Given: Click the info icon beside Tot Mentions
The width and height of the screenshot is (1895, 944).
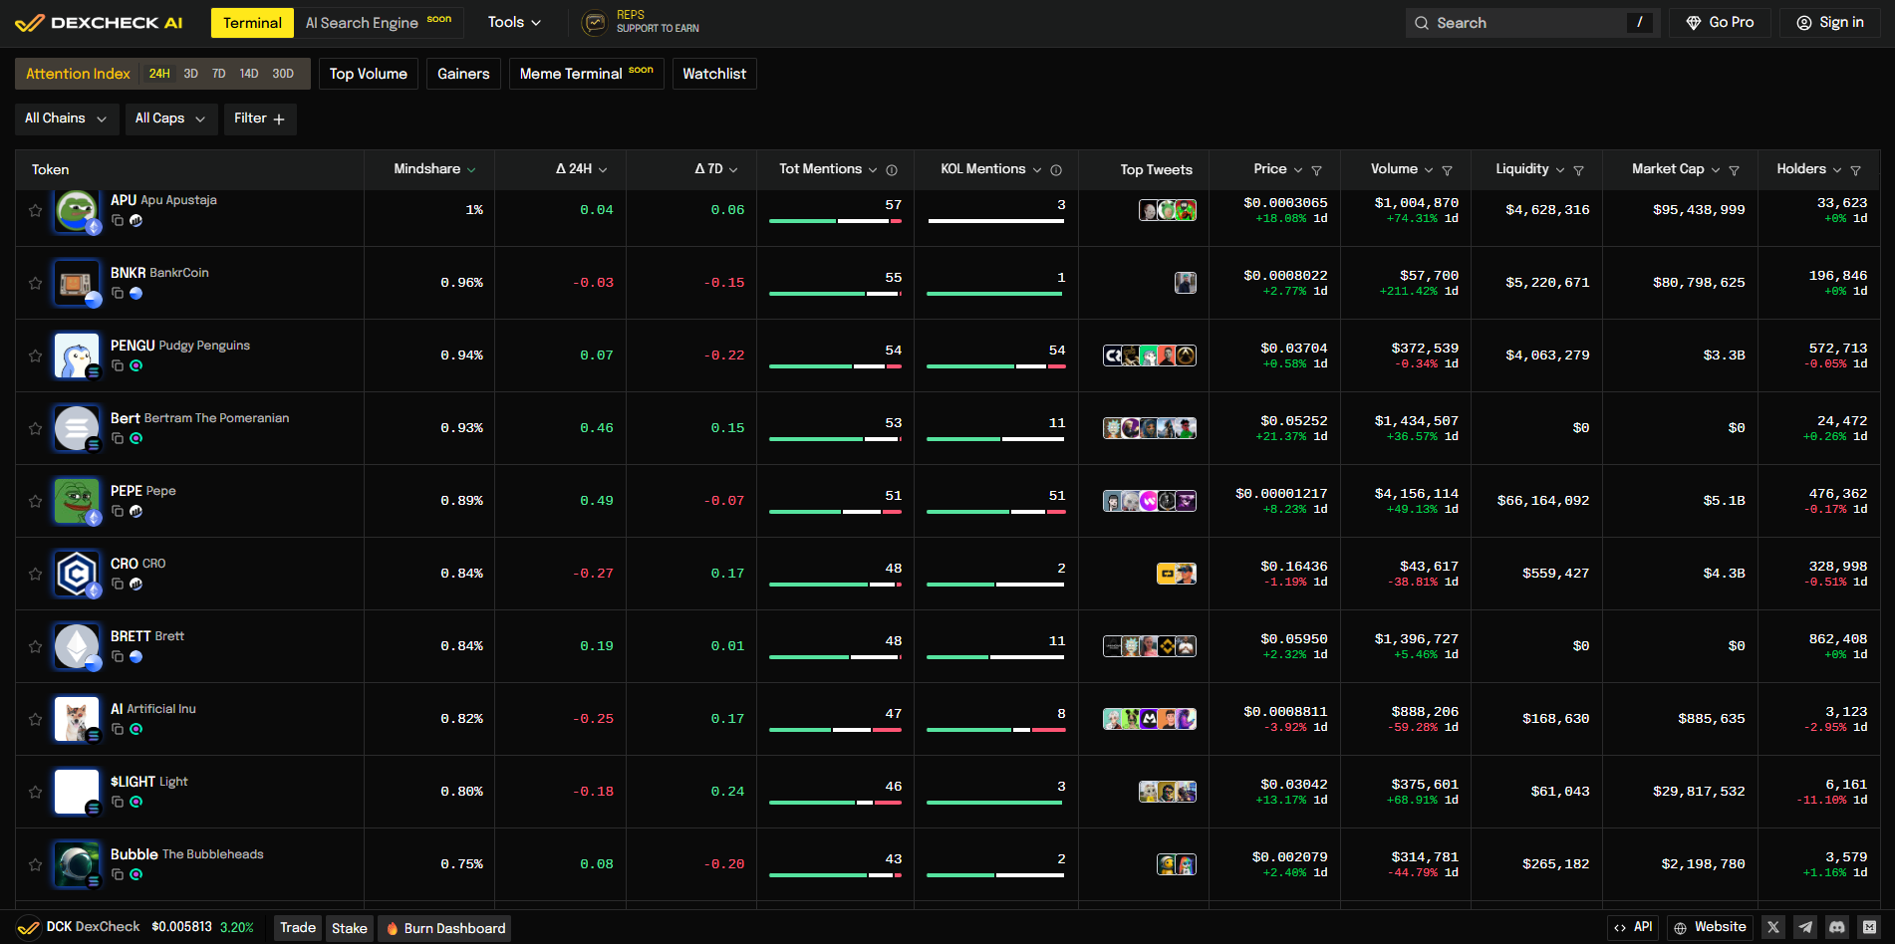Looking at the screenshot, I should pos(892,170).
